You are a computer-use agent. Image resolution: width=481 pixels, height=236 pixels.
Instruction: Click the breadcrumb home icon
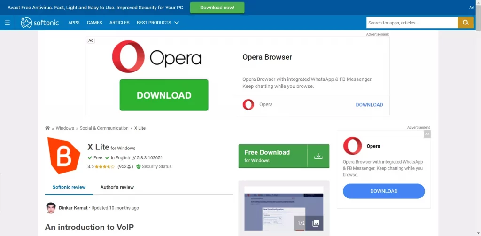[x=47, y=128]
